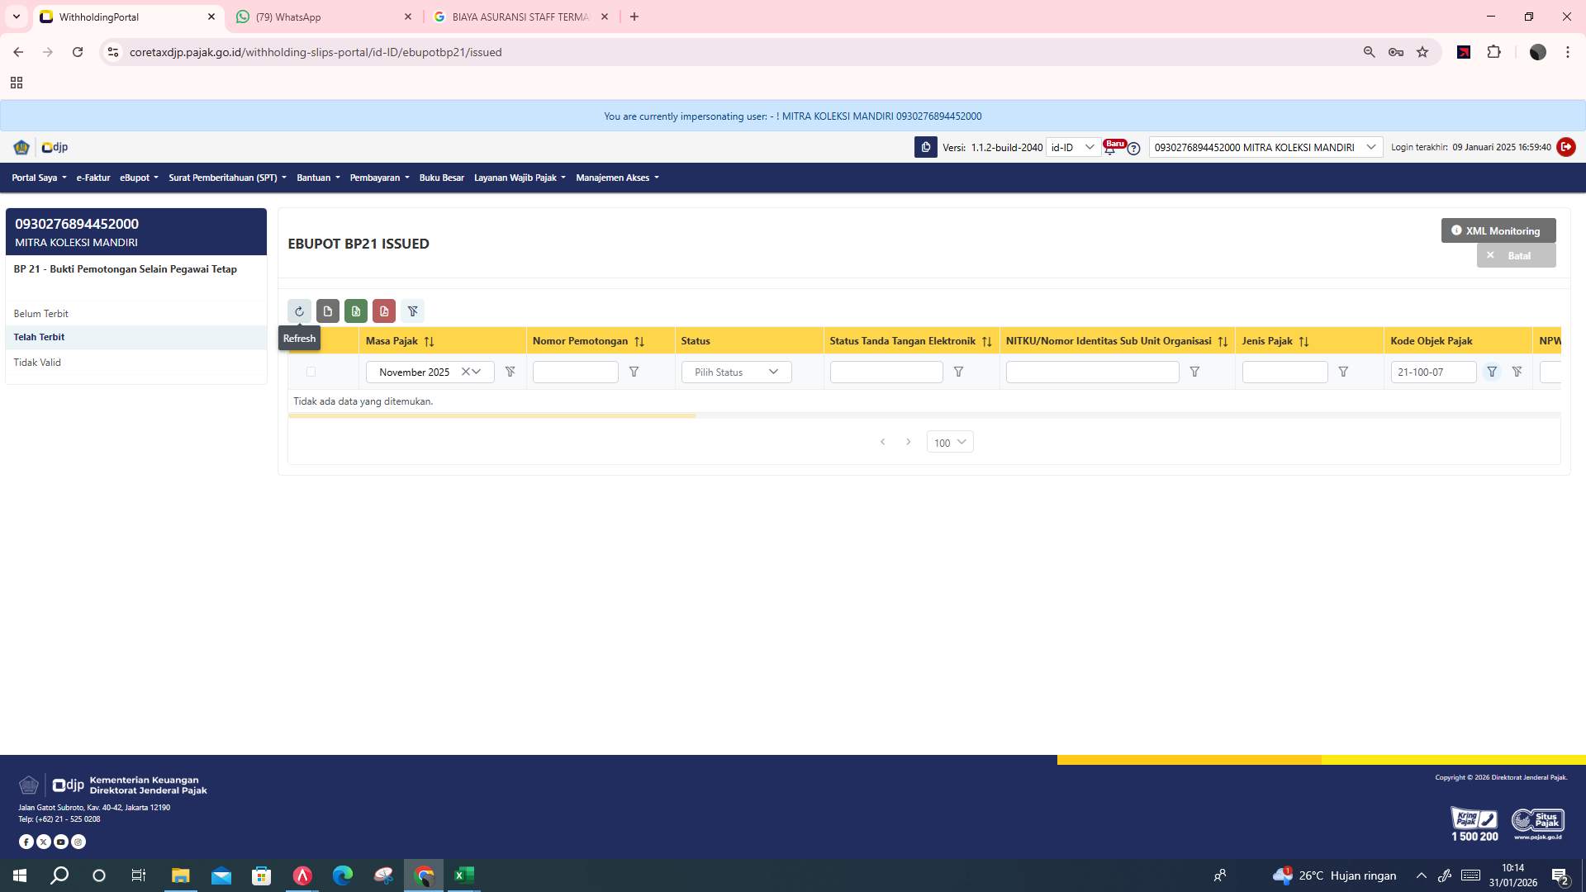Clear all active table filters
The image size is (1586, 892).
coord(413,311)
